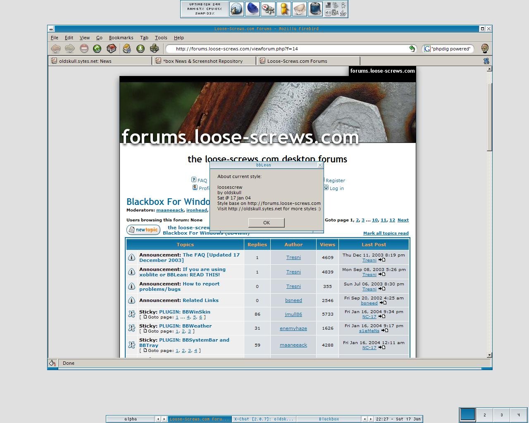The width and height of the screenshot is (529, 423).
Task: Launch the globe-with-cursor browser dock icon
Action: 237,9
